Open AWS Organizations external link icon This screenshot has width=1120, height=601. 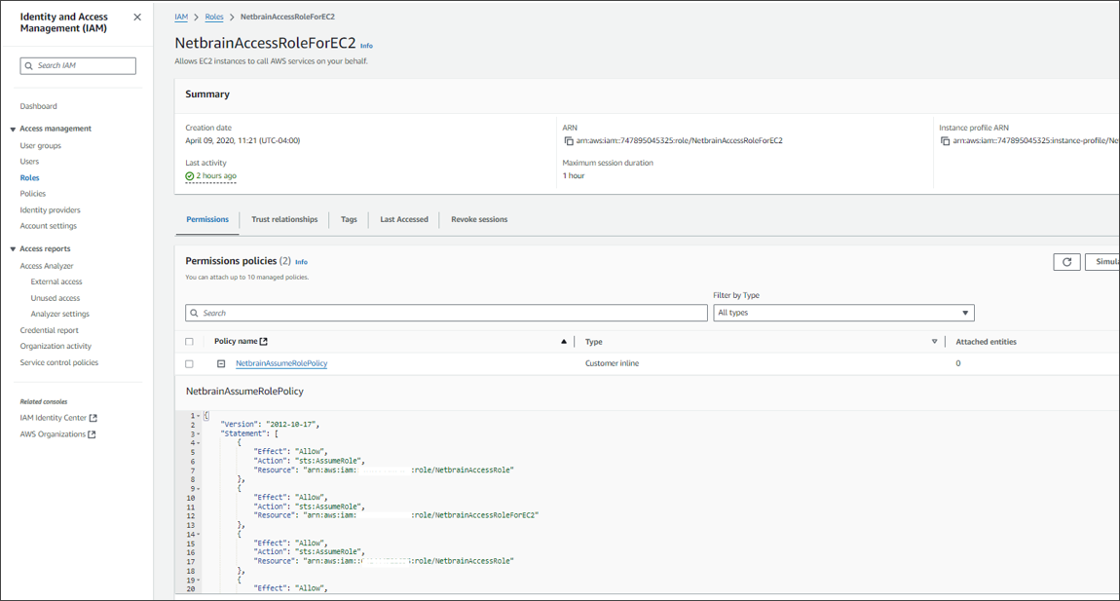tap(92, 434)
